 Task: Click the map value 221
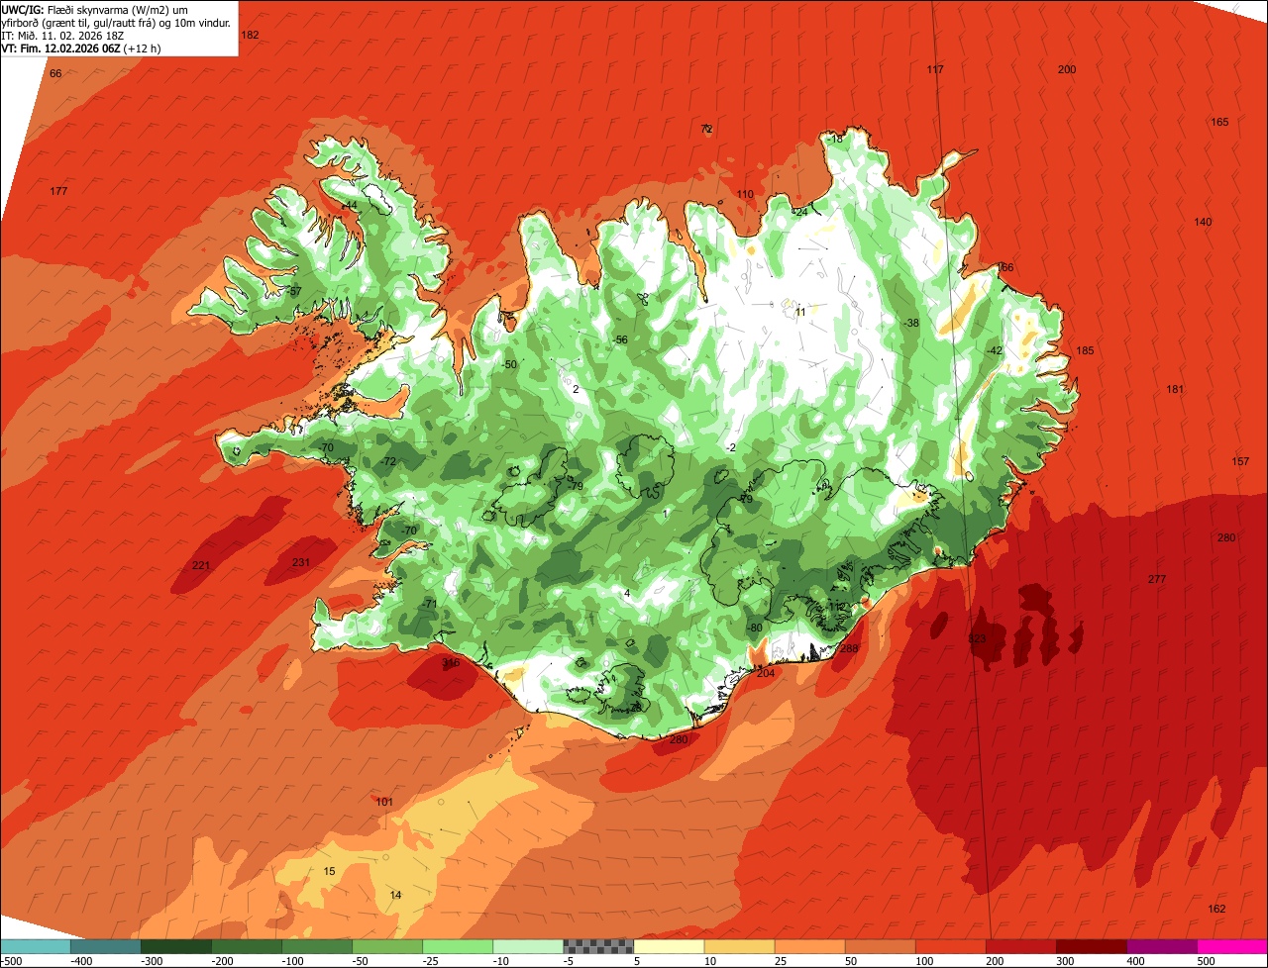click(201, 565)
